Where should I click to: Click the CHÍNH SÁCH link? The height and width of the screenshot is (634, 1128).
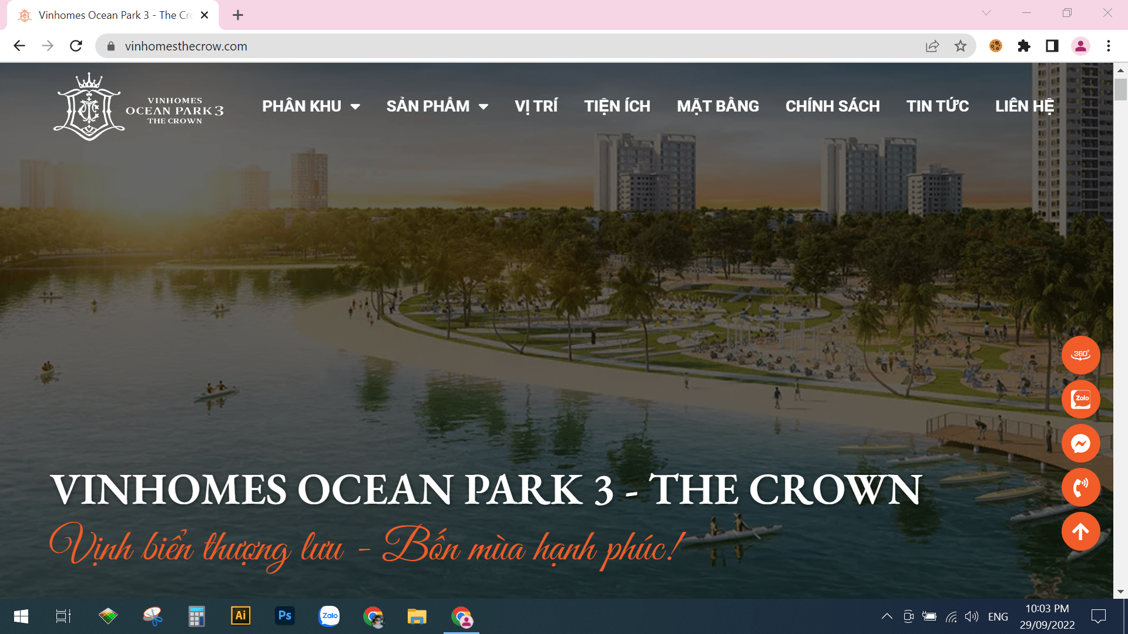tap(832, 106)
